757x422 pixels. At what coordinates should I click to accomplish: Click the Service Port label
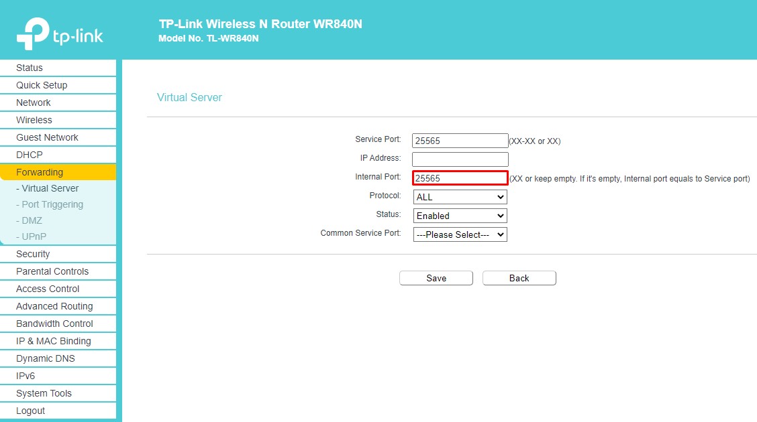(378, 139)
